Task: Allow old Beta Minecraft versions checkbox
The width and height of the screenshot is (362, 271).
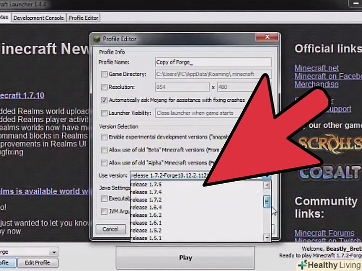Action: point(104,150)
